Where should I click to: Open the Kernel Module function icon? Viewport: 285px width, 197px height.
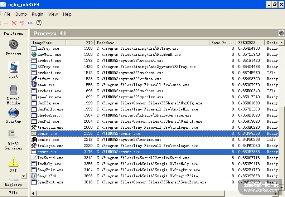[14, 90]
